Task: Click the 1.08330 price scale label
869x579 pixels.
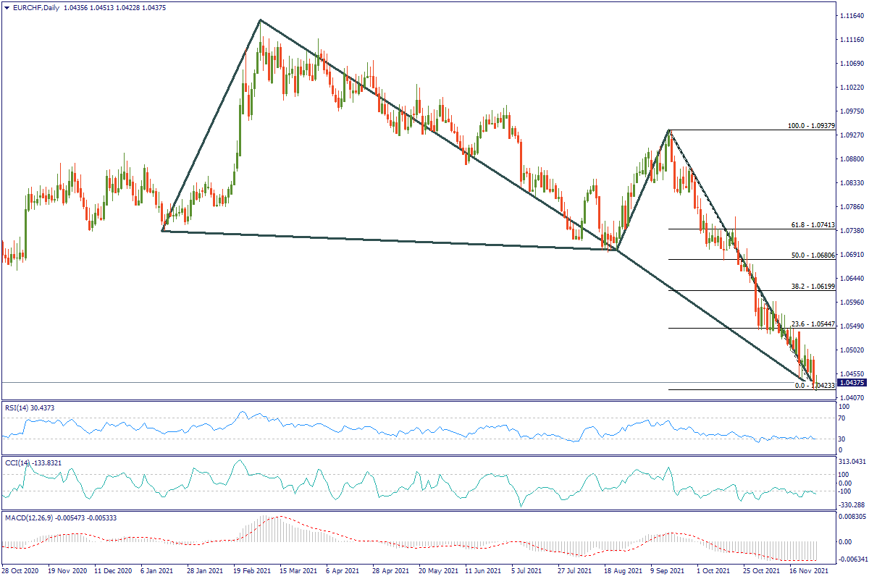Action: [852, 183]
